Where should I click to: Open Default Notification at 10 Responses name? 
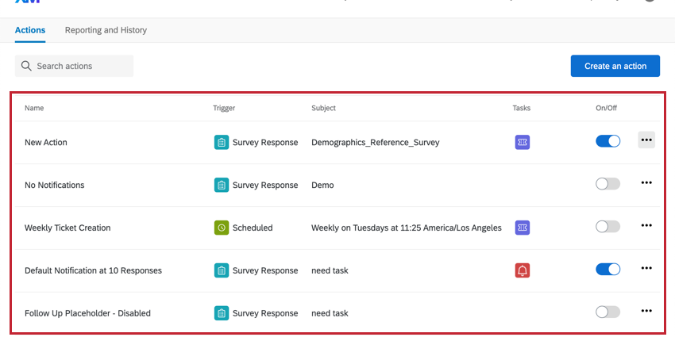(94, 271)
